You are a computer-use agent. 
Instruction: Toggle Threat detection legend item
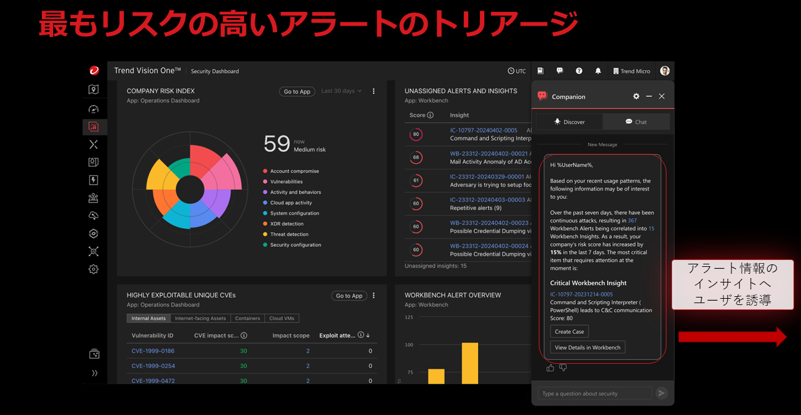289,234
